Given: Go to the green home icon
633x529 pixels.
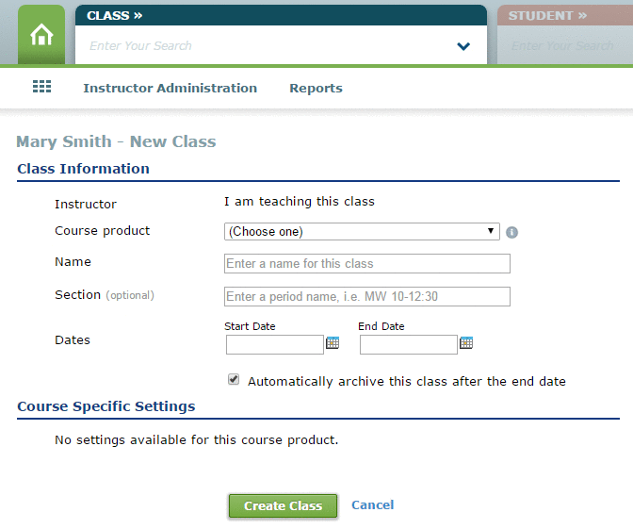Looking at the screenshot, I should (x=41, y=35).
